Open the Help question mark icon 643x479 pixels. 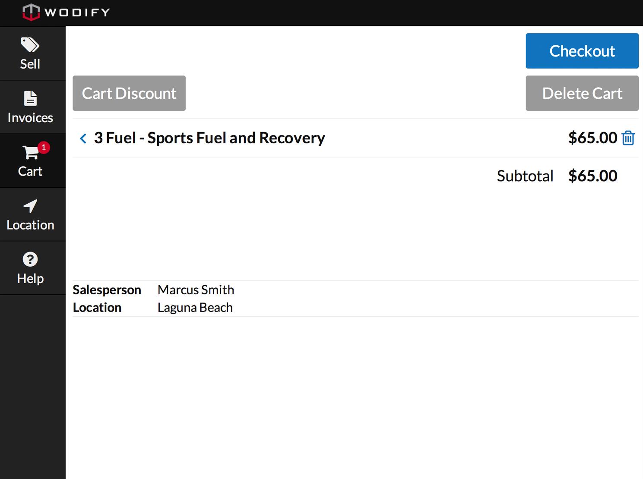(x=30, y=259)
